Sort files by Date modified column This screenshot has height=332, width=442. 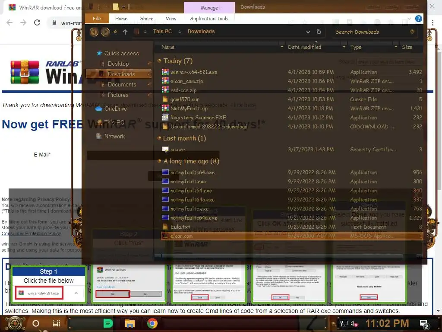pos(304,47)
